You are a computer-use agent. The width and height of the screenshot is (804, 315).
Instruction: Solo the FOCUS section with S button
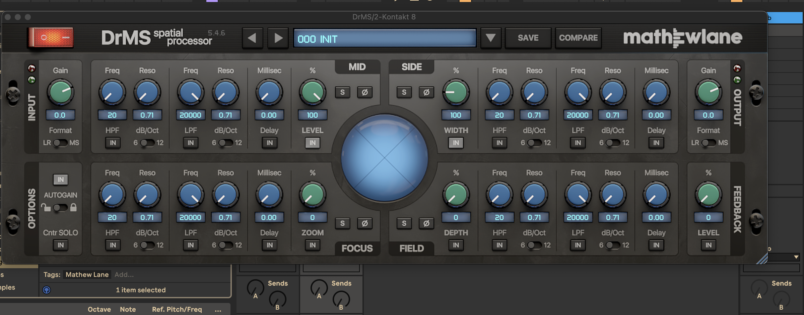click(342, 223)
